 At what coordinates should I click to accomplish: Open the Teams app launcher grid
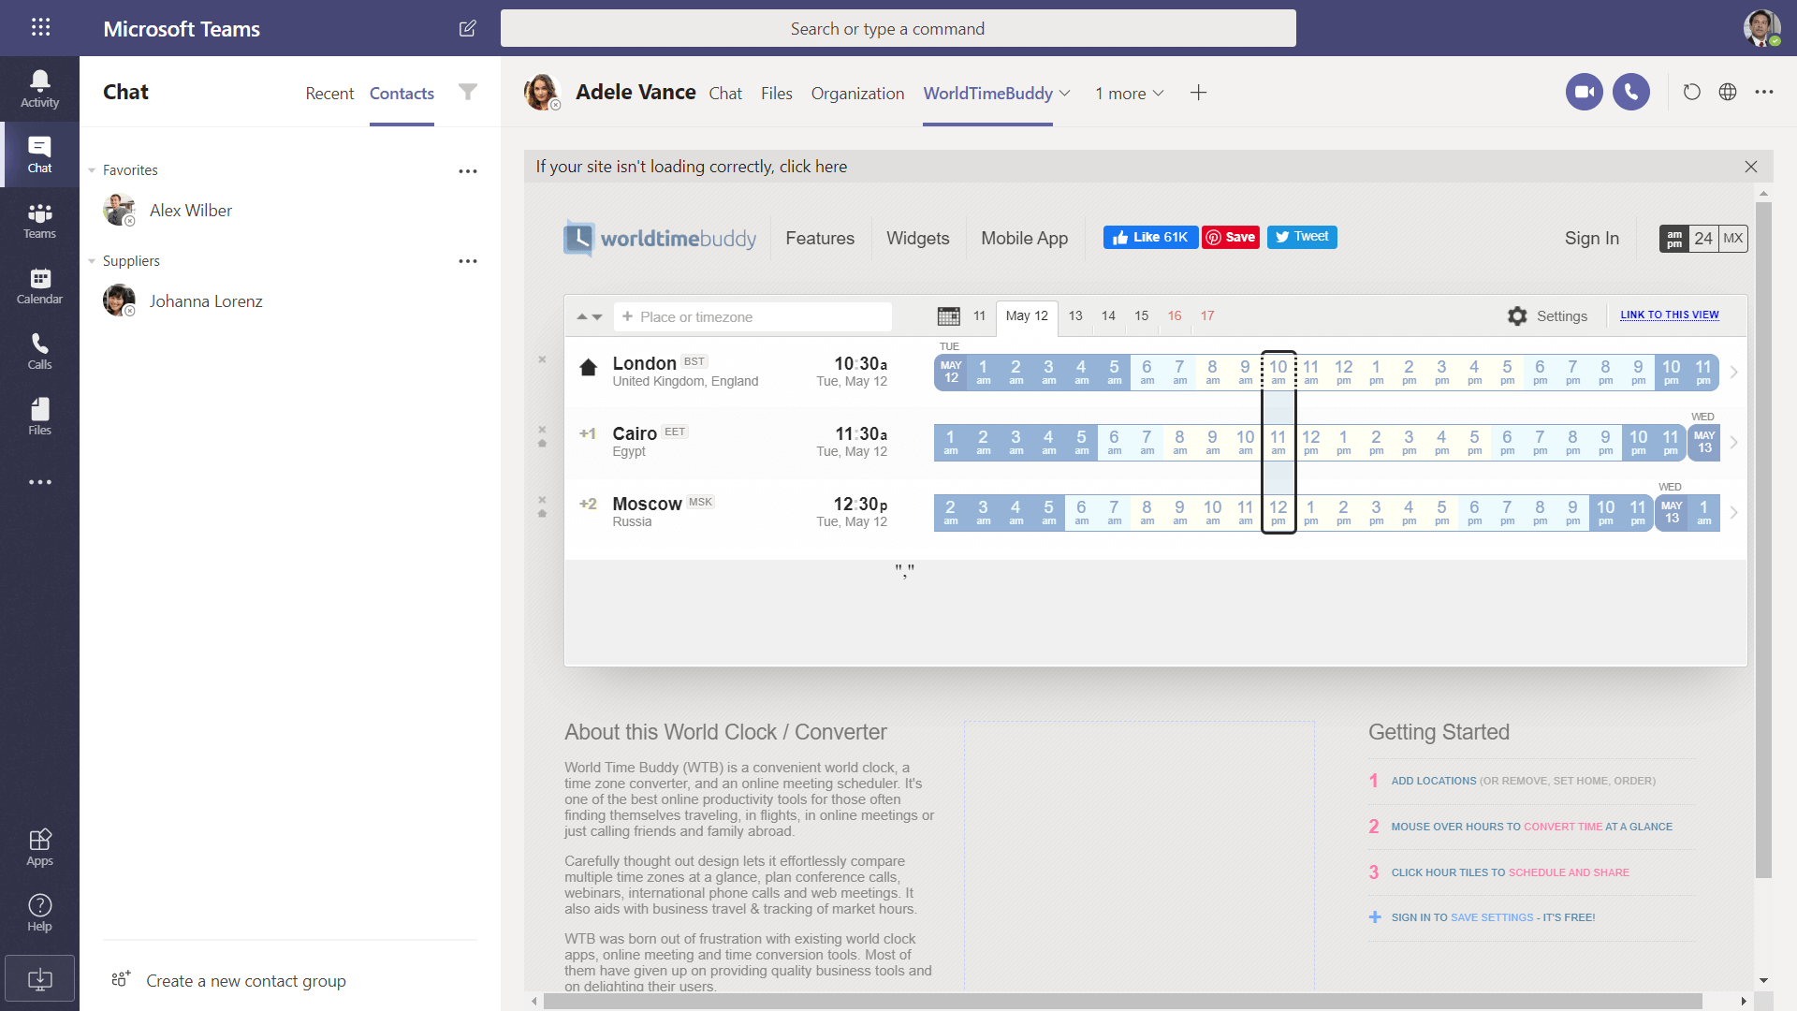pos(40,28)
